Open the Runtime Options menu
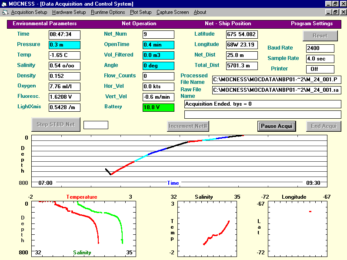Viewport: 347px width, 260px height. point(108,12)
